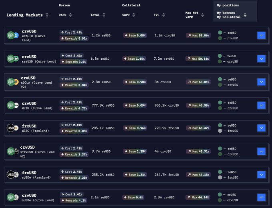Image resolution: width=272 pixels, height=208 pixels.
Task: Sort by Collateral vAPR column
Action: coord(134,15)
